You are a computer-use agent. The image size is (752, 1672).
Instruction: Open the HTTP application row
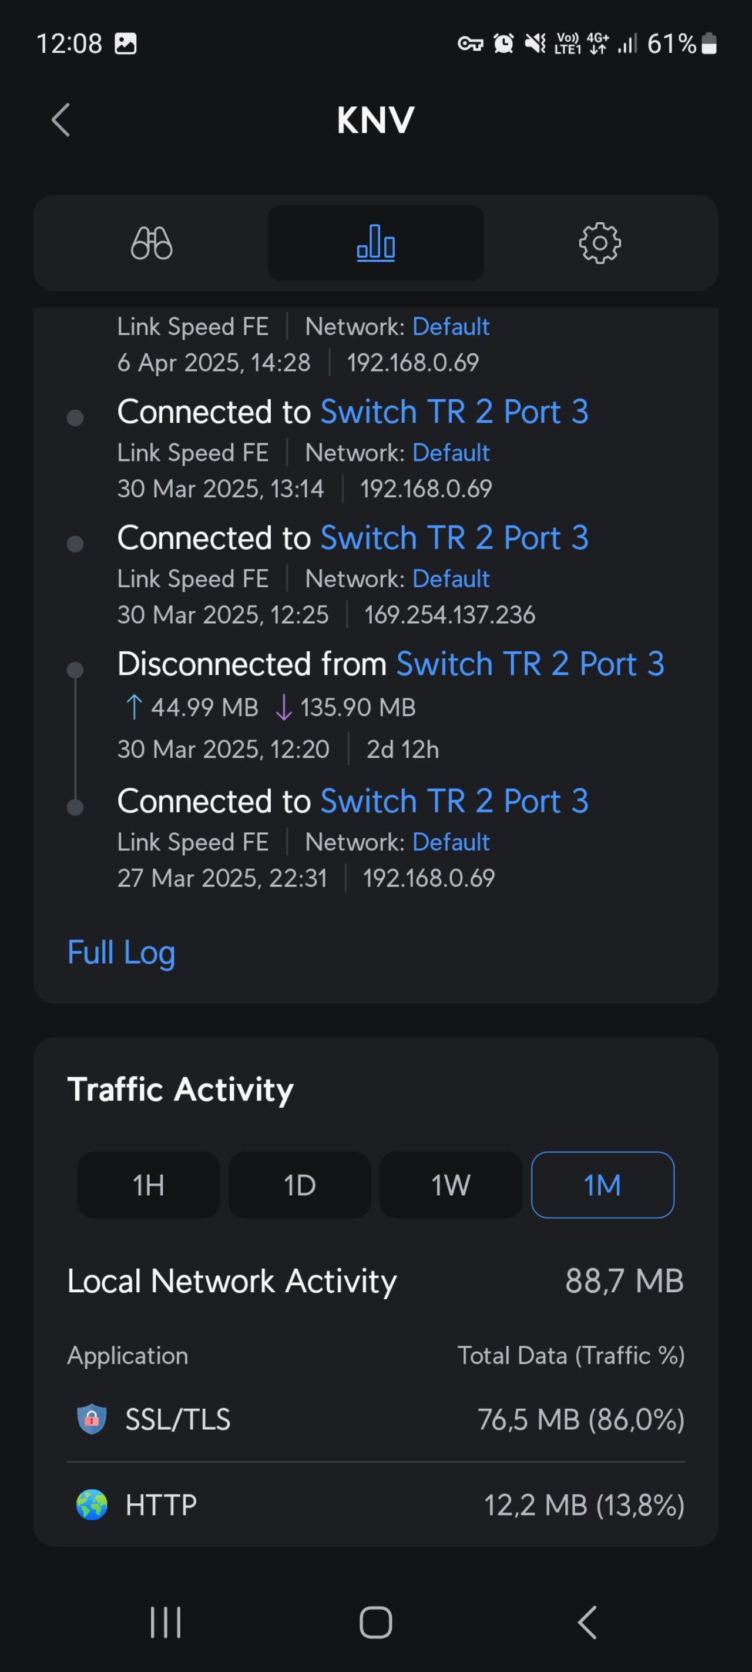(375, 1504)
